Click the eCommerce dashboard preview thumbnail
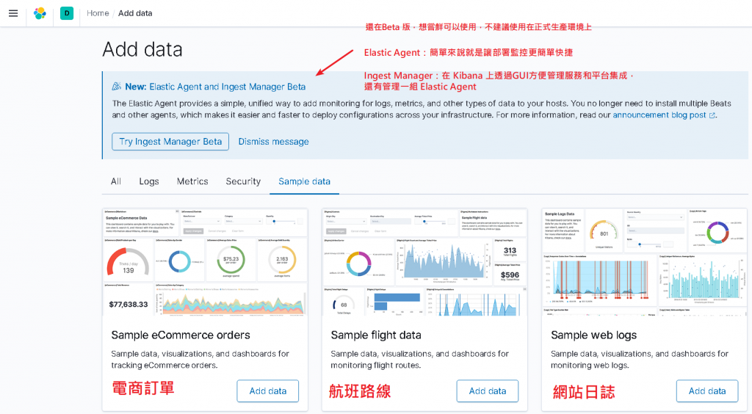The image size is (752, 414). coord(205,262)
